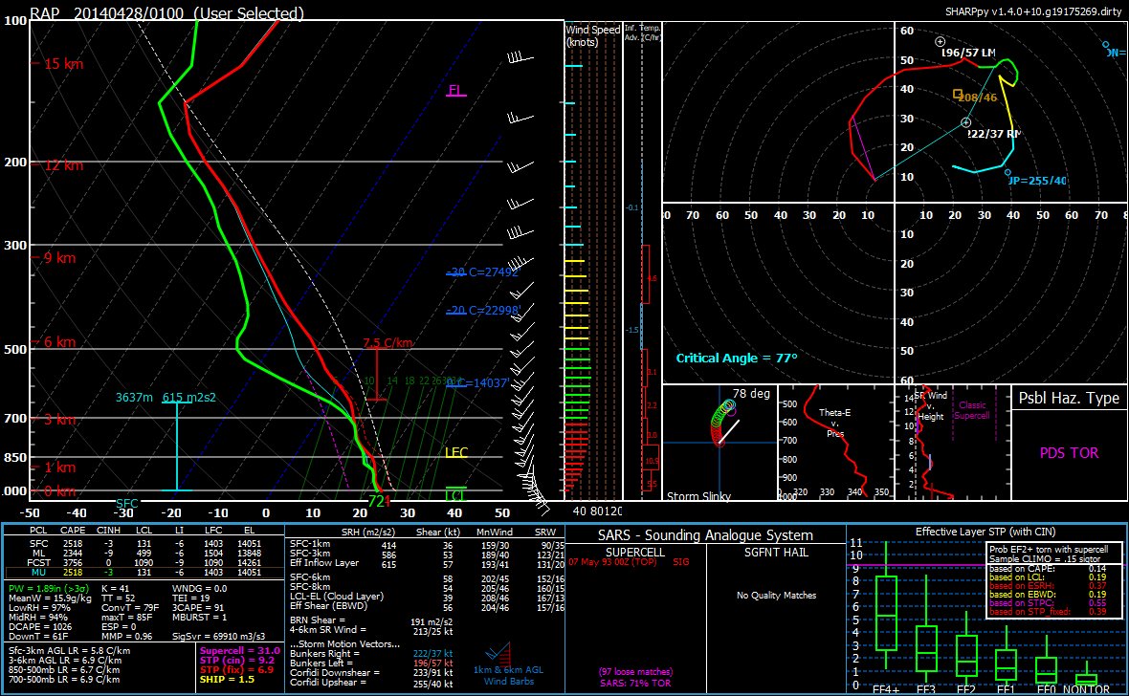The height and width of the screenshot is (696, 1129).
Task: Click the No Quality Matches text
Action: 776,596
